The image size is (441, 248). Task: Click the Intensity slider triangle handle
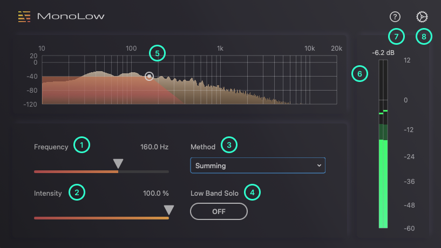pos(169,210)
